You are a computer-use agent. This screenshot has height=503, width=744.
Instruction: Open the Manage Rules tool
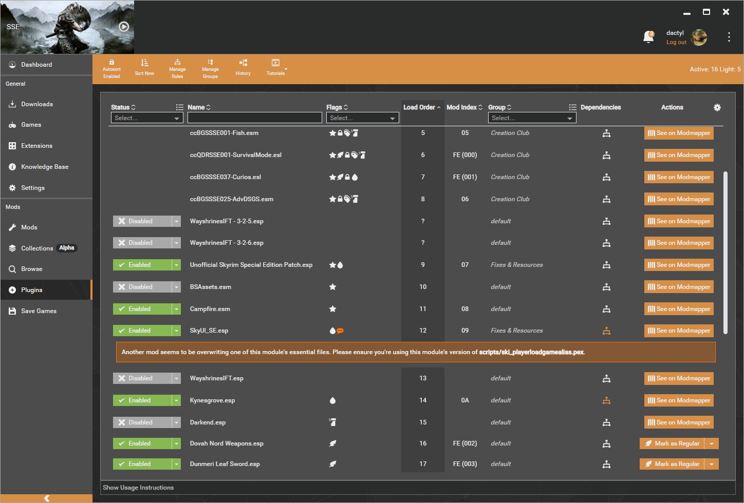(177, 67)
